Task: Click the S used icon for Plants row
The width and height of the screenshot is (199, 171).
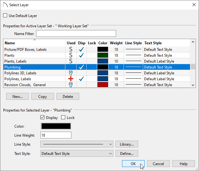Action: pos(71,55)
